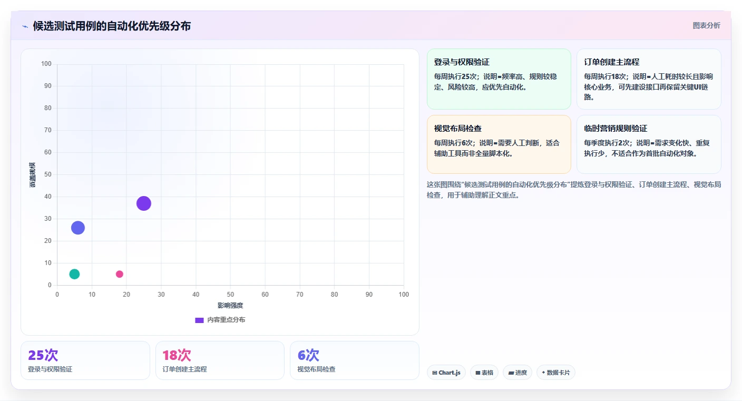The width and height of the screenshot is (742, 401).
Task: Click the heading 候选测试用例的自动化优先级分布
Action: click(x=112, y=26)
